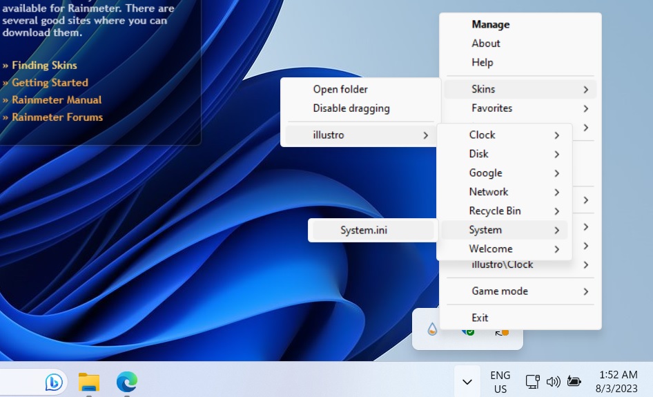Collapse the hidden icons tray chevron
Viewport: 653px width, 397px height.
[x=467, y=382]
